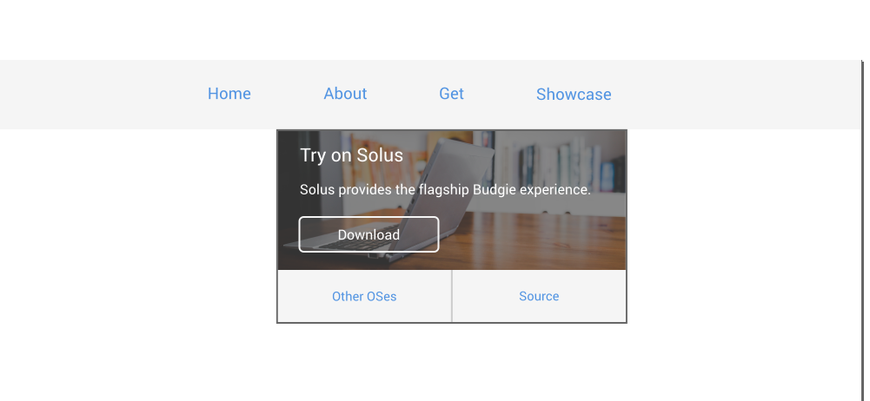The width and height of the screenshot is (870, 401).
Task: Click the vertical bar at the page's right edge
Action: tap(862, 230)
